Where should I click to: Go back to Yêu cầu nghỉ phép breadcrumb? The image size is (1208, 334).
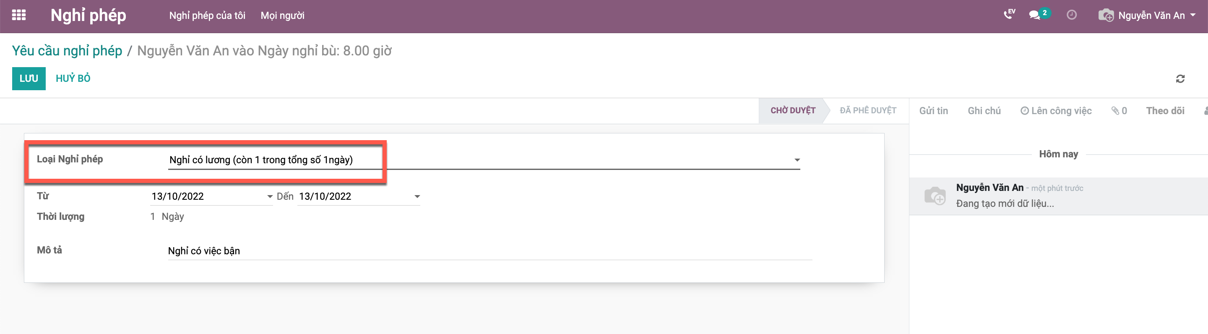(67, 51)
